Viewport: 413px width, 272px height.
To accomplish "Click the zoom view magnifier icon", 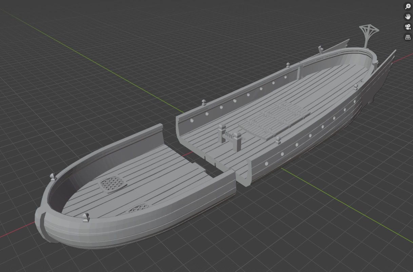I will pyautogui.click(x=408, y=6).
